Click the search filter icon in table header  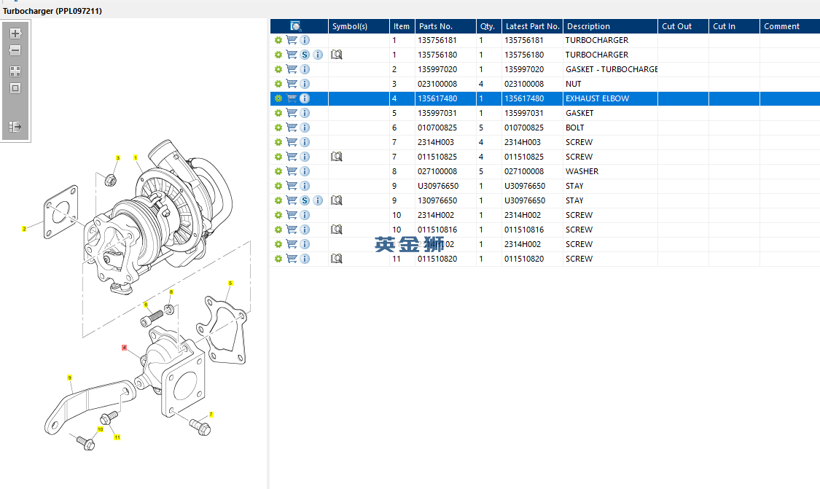[295, 26]
